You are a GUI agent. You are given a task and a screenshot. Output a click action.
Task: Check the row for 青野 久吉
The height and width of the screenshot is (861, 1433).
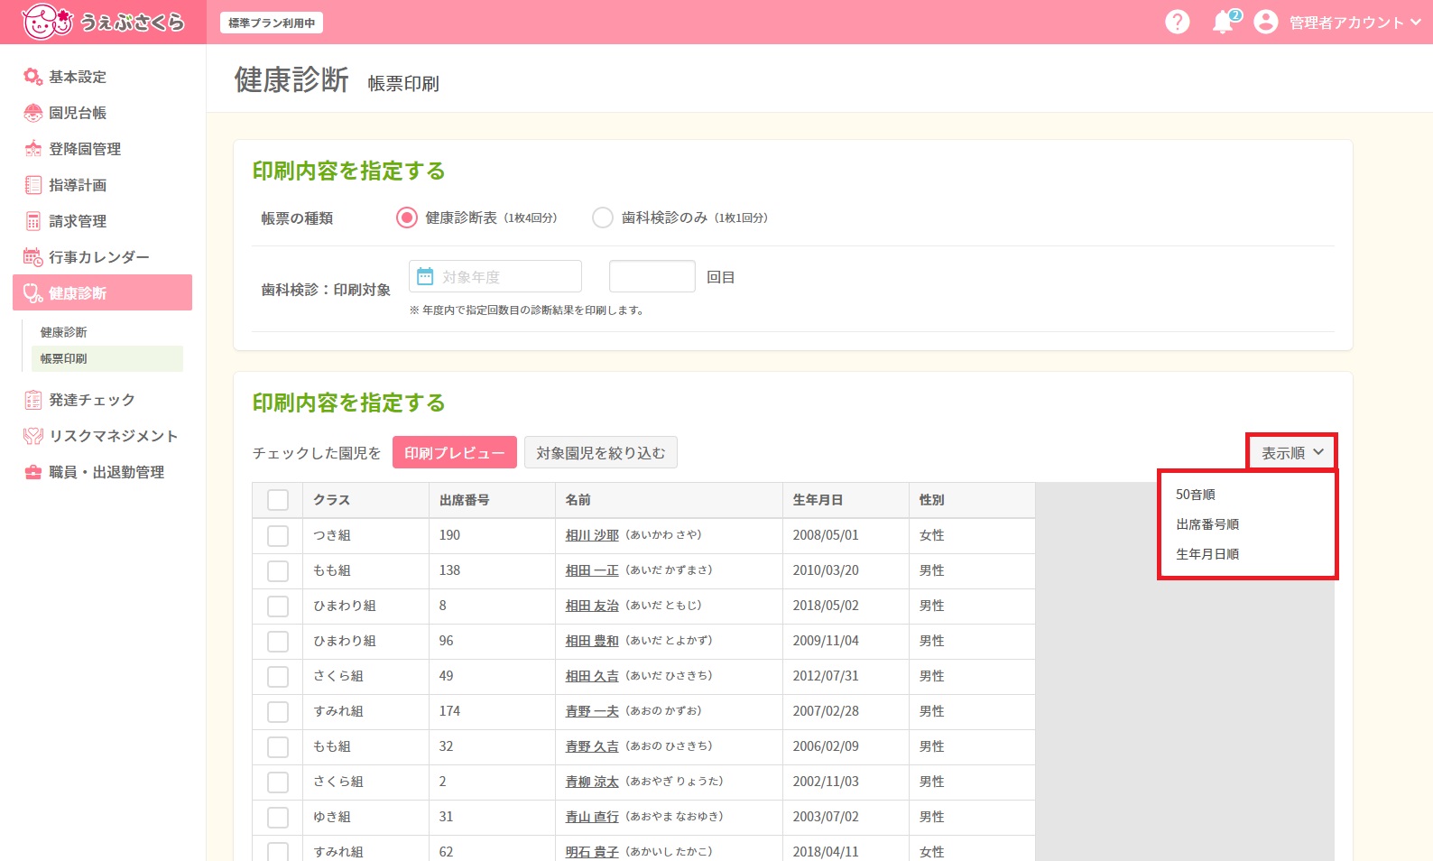point(278,747)
